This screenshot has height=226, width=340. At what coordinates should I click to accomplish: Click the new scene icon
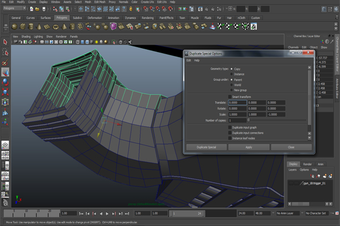[32, 9]
